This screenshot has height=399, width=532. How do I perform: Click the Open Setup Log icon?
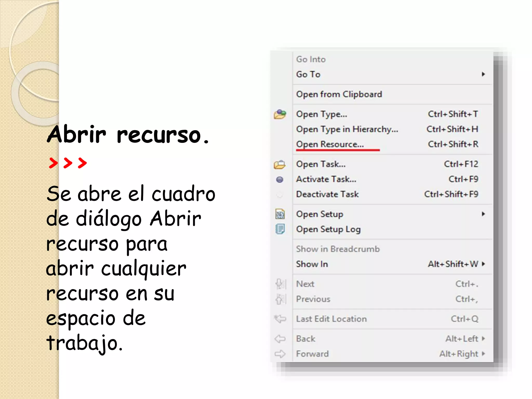click(280, 229)
